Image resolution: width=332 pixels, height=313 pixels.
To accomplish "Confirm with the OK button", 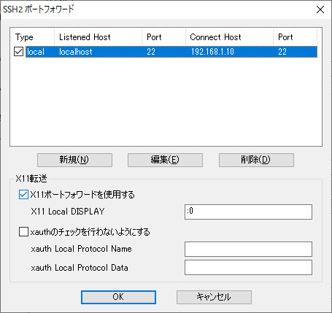I will [118, 297].
